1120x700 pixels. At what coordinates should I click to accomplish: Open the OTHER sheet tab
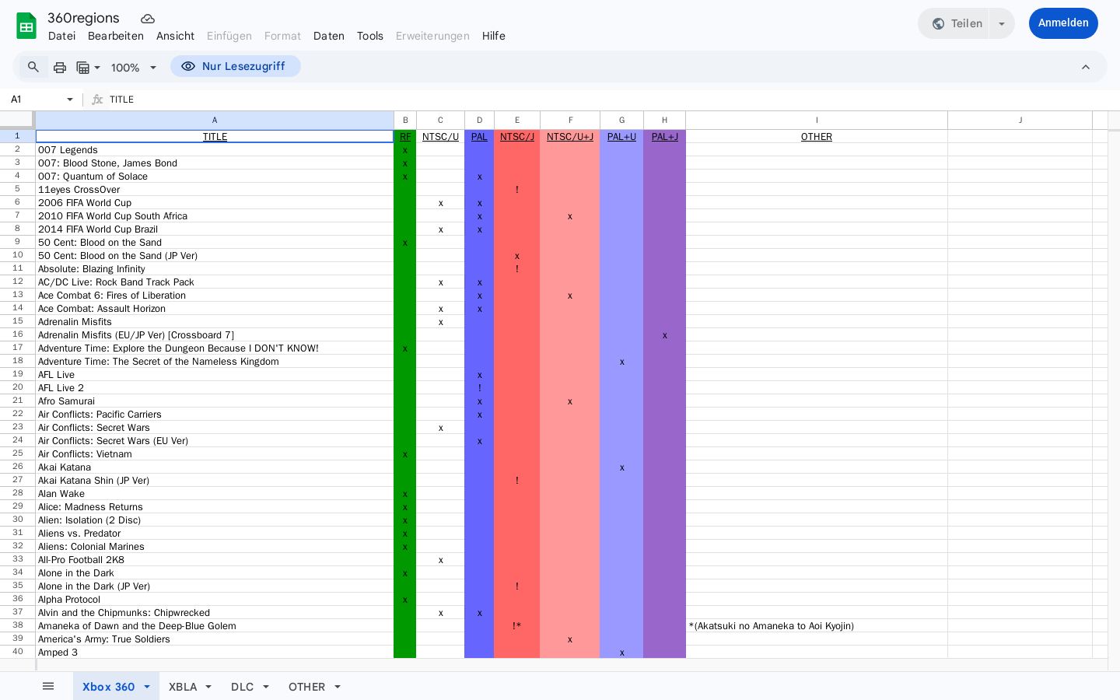(x=306, y=687)
